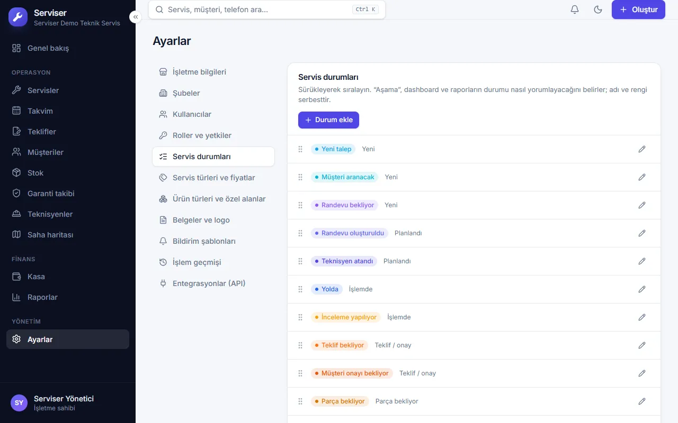This screenshot has width=678, height=423.
Task: Open Stok page
Action: tap(68, 173)
